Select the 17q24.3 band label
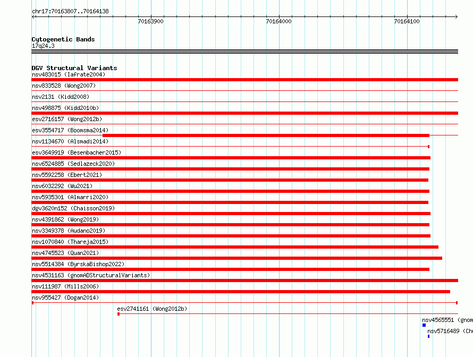This screenshot has width=473, height=357. pos(43,46)
